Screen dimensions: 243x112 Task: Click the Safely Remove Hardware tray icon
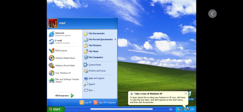point(182,109)
